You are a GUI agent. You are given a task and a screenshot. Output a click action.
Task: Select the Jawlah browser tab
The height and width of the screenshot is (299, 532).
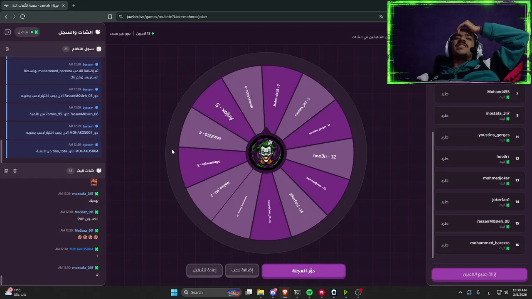34,5
